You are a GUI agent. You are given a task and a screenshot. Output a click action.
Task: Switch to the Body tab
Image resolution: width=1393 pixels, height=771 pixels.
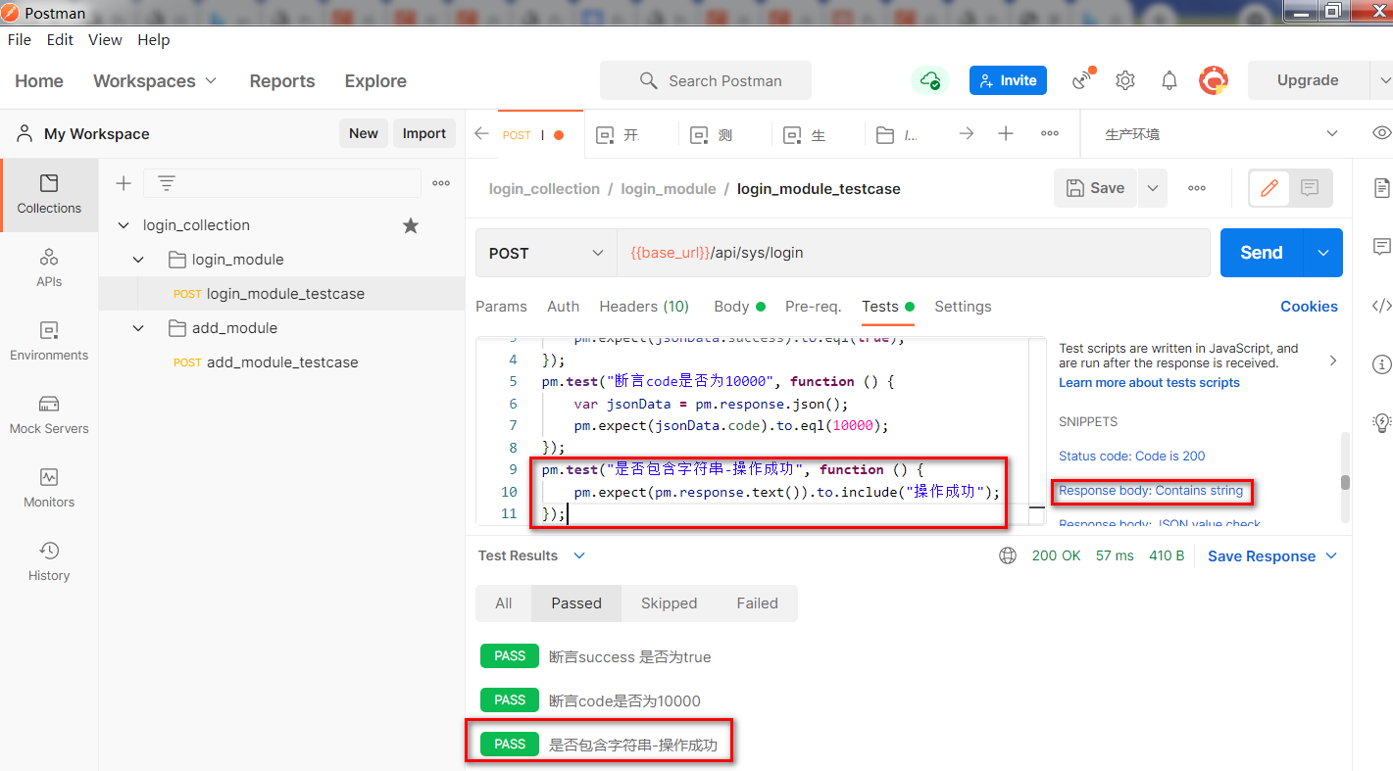739,307
